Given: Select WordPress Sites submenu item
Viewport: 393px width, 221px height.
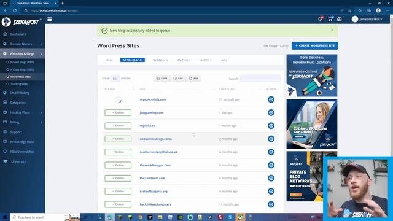Looking at the screenshot, I should tap(20, 77).
